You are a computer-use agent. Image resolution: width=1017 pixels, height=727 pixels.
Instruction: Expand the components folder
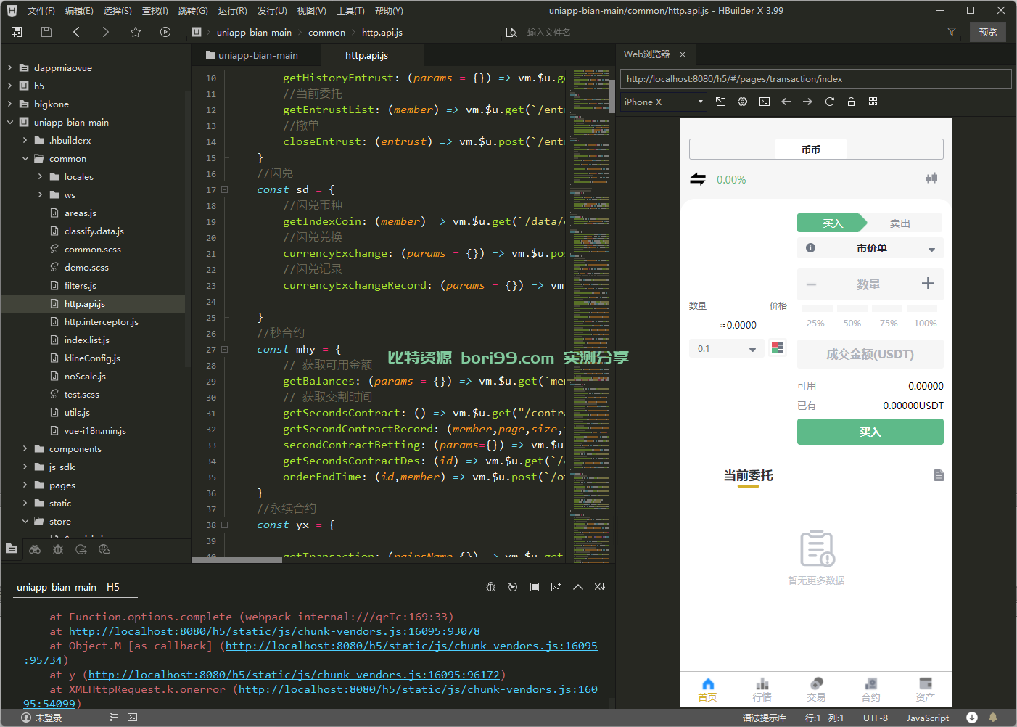(x=25, y=448)
